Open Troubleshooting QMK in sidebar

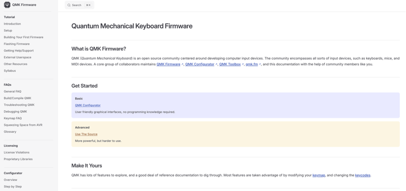19,105
